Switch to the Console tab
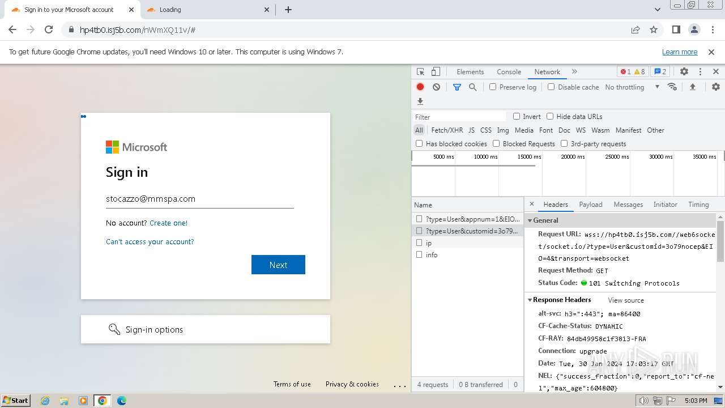 pos(509,72)
